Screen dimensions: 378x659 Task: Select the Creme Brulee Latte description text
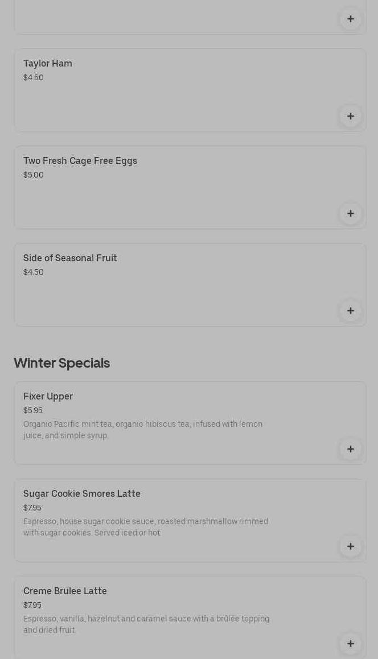(146, 624)
